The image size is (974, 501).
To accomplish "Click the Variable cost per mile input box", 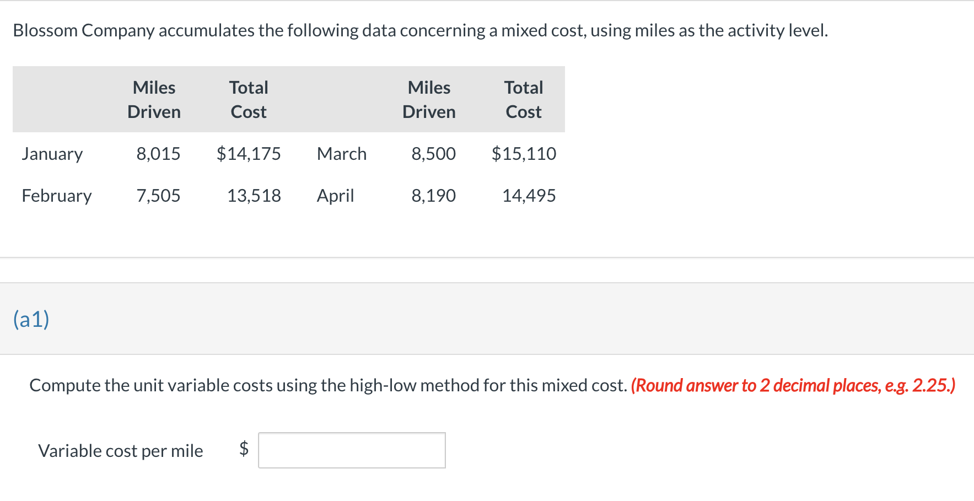I will 352,450.
